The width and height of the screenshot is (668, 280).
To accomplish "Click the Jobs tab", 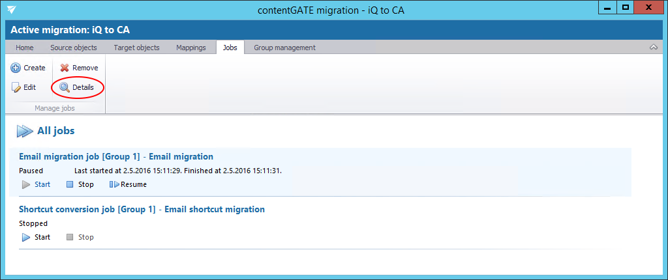I will pos(230,48).
